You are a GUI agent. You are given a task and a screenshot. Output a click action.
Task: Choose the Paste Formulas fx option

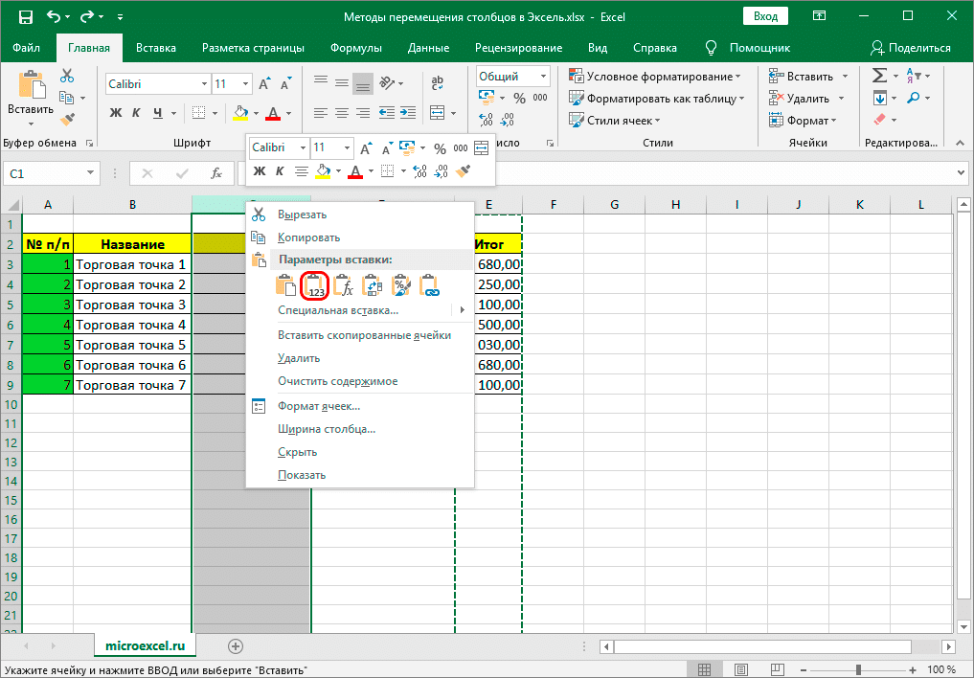click(345, 285)
